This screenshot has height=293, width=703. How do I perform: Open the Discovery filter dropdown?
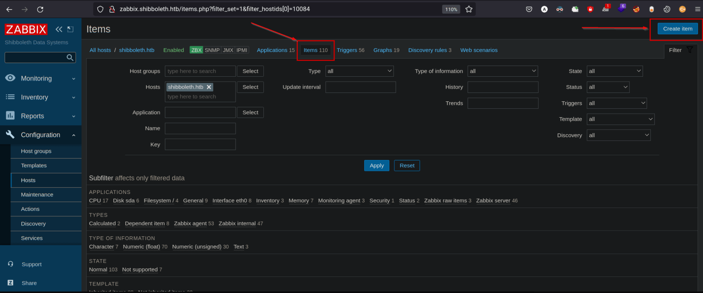pos(619,135)
